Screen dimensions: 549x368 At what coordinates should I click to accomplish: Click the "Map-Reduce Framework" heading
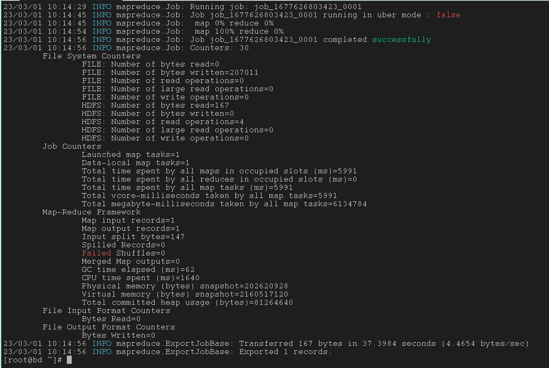(x=91, y=212)
